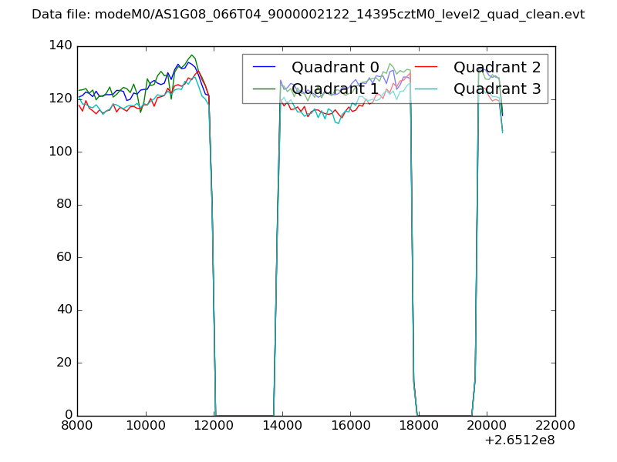Click the 18000 x-axis tick label
Screen dimensions: 617x462
pos(419,426)
